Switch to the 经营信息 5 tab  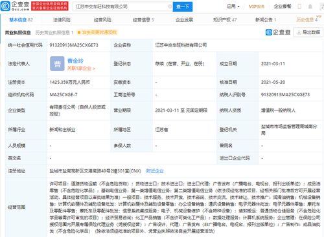143,20
